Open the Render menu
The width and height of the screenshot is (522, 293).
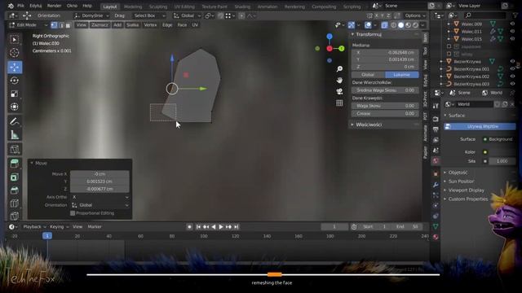pos(54,6)
